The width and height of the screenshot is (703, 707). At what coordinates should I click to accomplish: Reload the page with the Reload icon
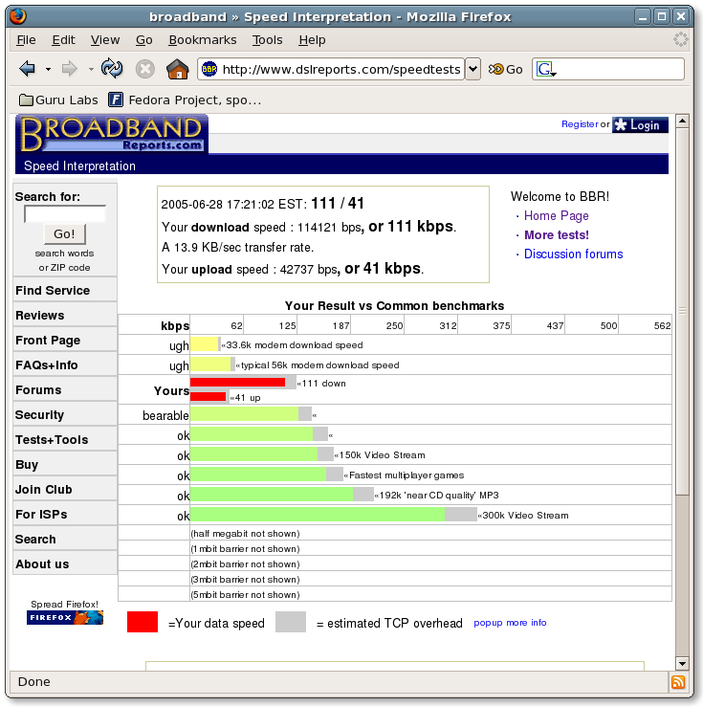pyautogui.click(x=112, y=69)
